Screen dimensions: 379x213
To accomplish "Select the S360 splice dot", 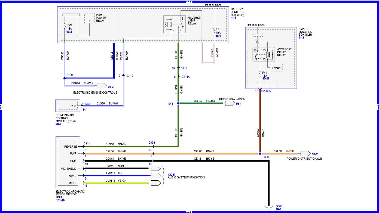I will [260, 153].
